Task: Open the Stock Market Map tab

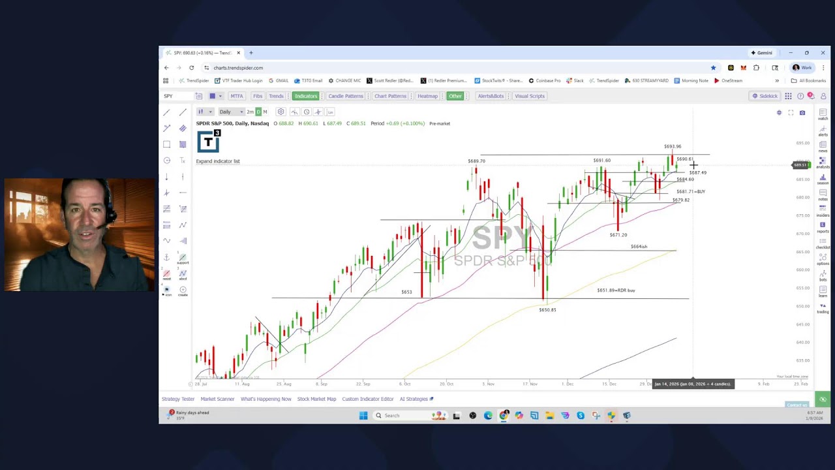Action: pyautogui.click(x=316, y=399)
